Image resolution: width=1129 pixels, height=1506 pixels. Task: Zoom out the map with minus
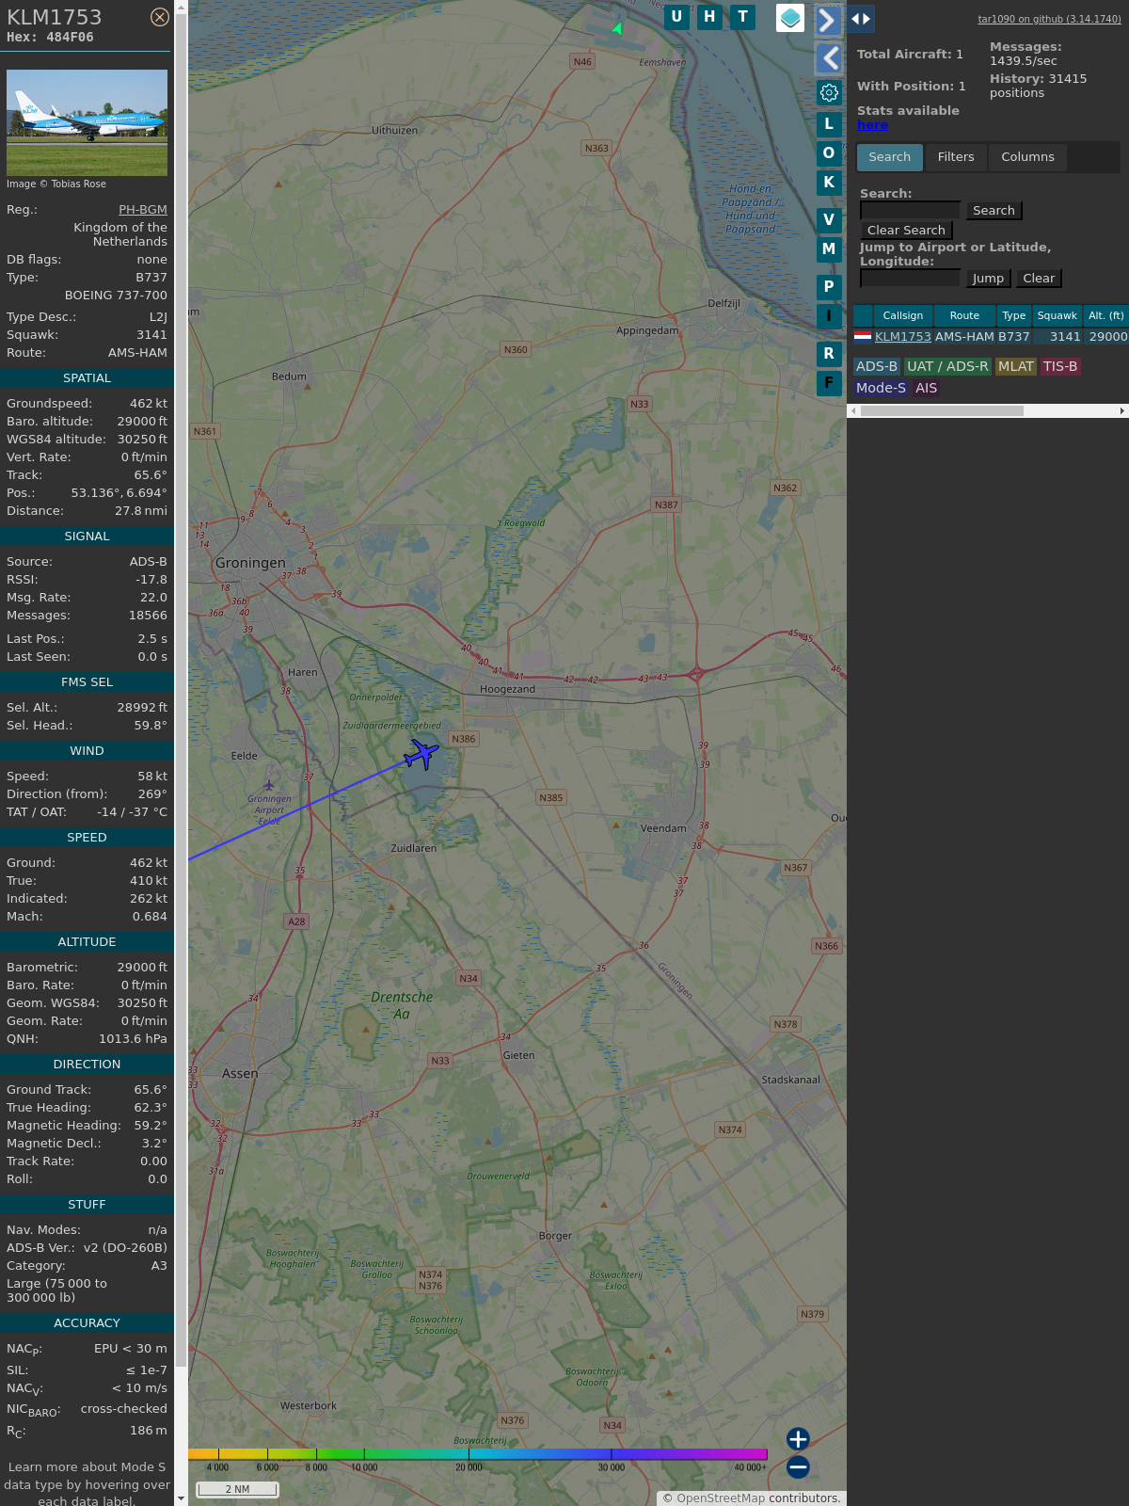pos(798,1467)
